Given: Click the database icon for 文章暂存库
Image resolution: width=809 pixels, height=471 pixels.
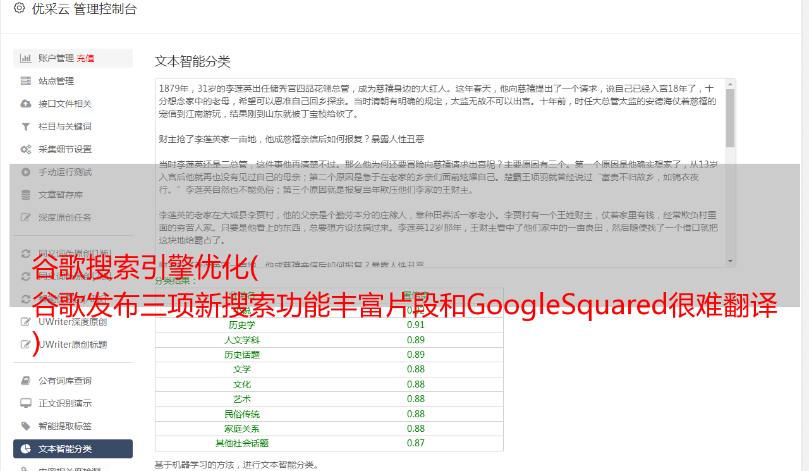Looking at the screenshot, I should 26,195.
